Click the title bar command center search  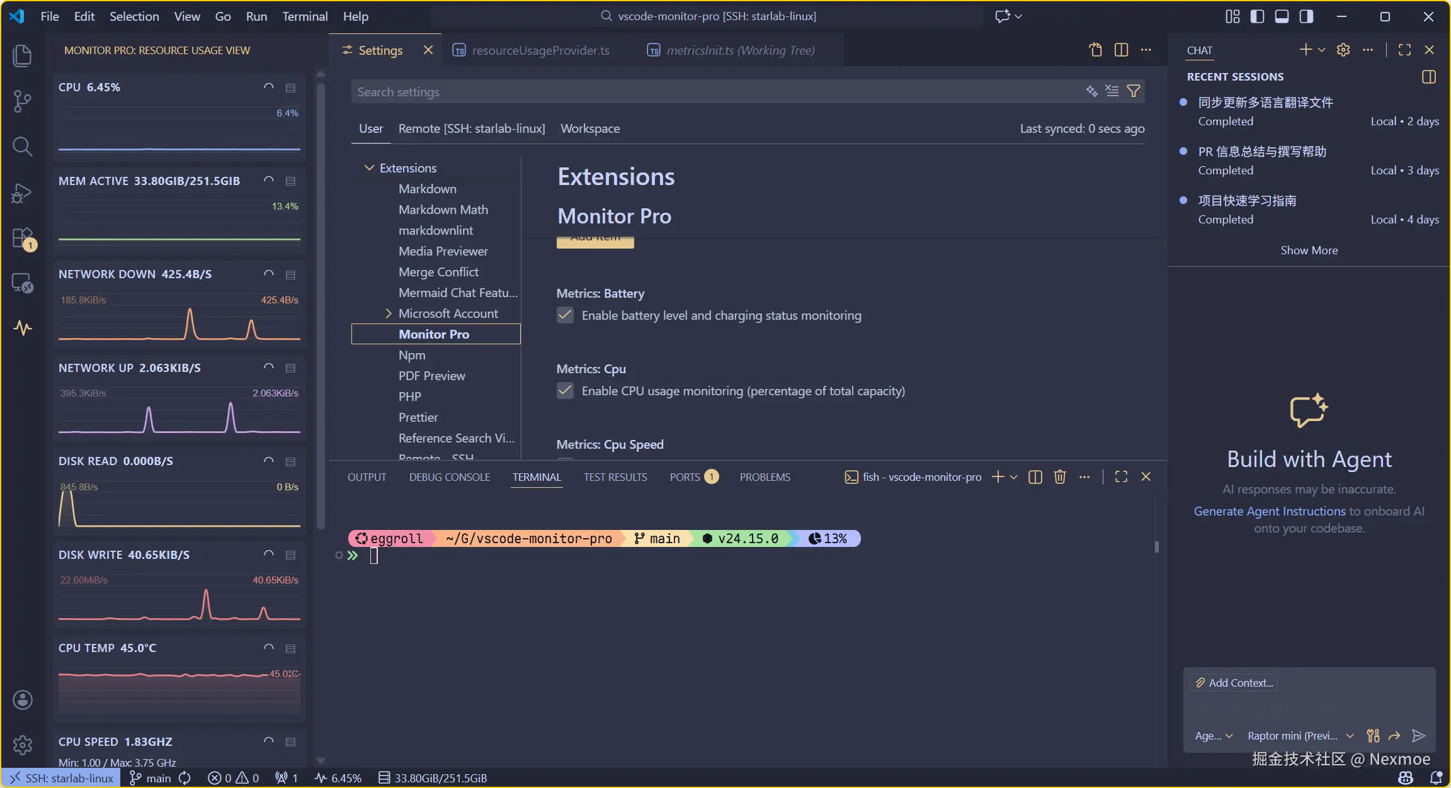[x=708, y=16]
